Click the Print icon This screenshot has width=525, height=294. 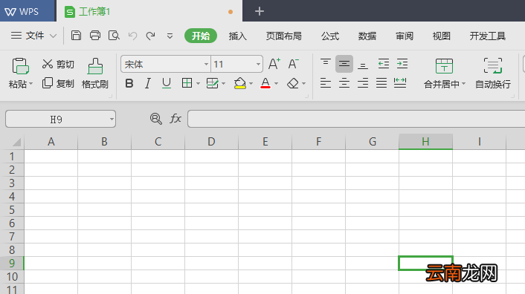[95, 36]
